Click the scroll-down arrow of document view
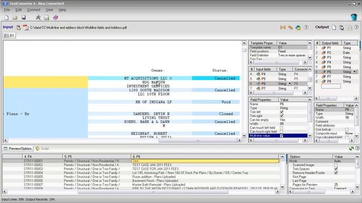Viewport: 362px width, 203px height. [244, 135]
